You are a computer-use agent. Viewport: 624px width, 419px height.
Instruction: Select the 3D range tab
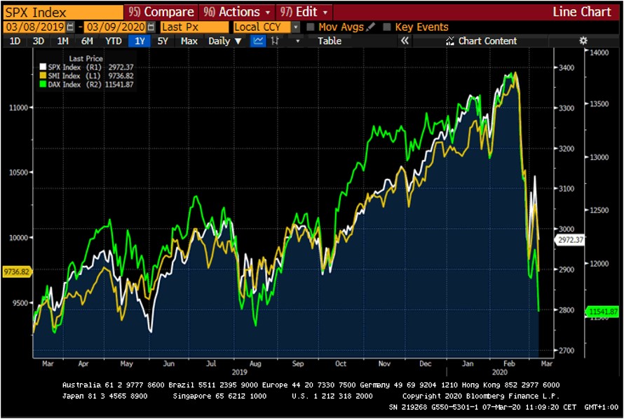[38, 41]
